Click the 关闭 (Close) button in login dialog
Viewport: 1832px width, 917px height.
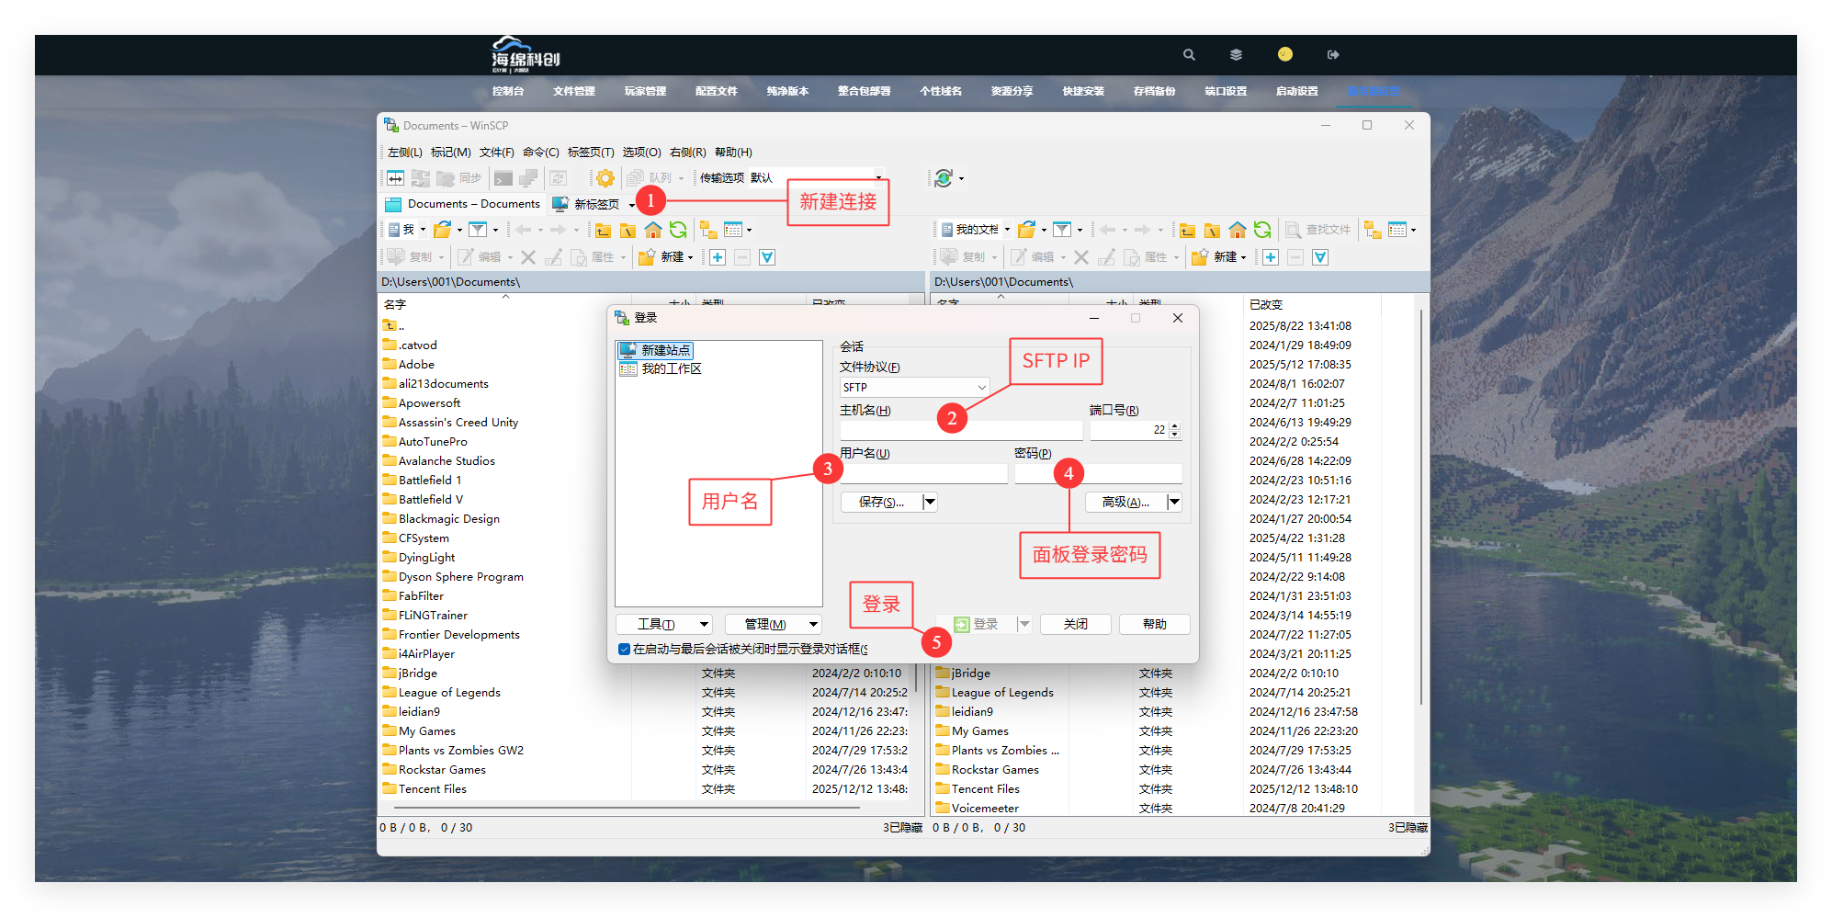1075,625
